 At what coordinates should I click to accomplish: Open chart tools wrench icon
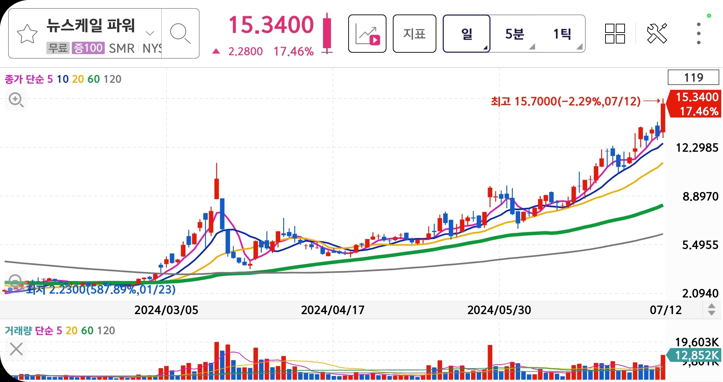coord(656,34)
